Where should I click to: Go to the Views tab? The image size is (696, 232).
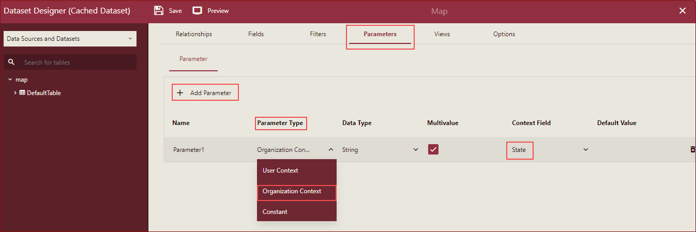[x=442, y=34]
